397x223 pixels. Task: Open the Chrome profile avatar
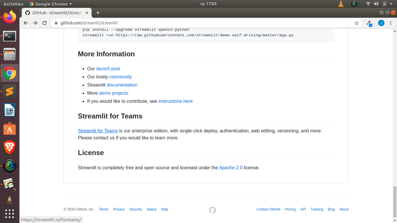point(381,23)
